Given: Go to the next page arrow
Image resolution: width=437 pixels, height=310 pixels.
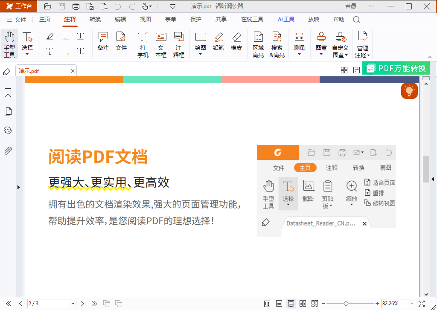Looking at the screenshot, I should pyautogui.click(x=82, y=304).
